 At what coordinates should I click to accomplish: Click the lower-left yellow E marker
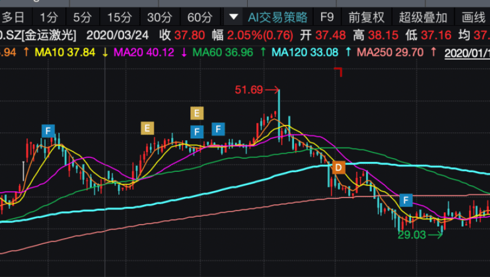tap(147, 128)
